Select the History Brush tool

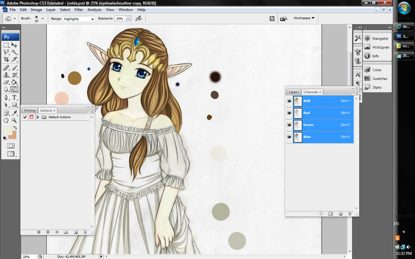14,75
